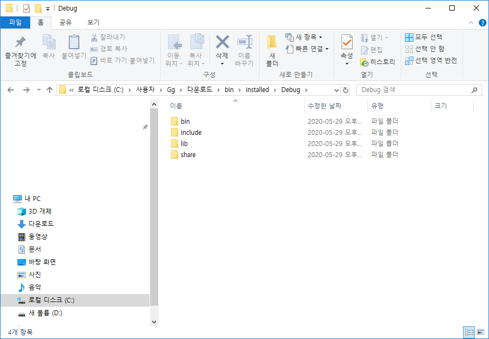Select the share folder

[188, 154]
